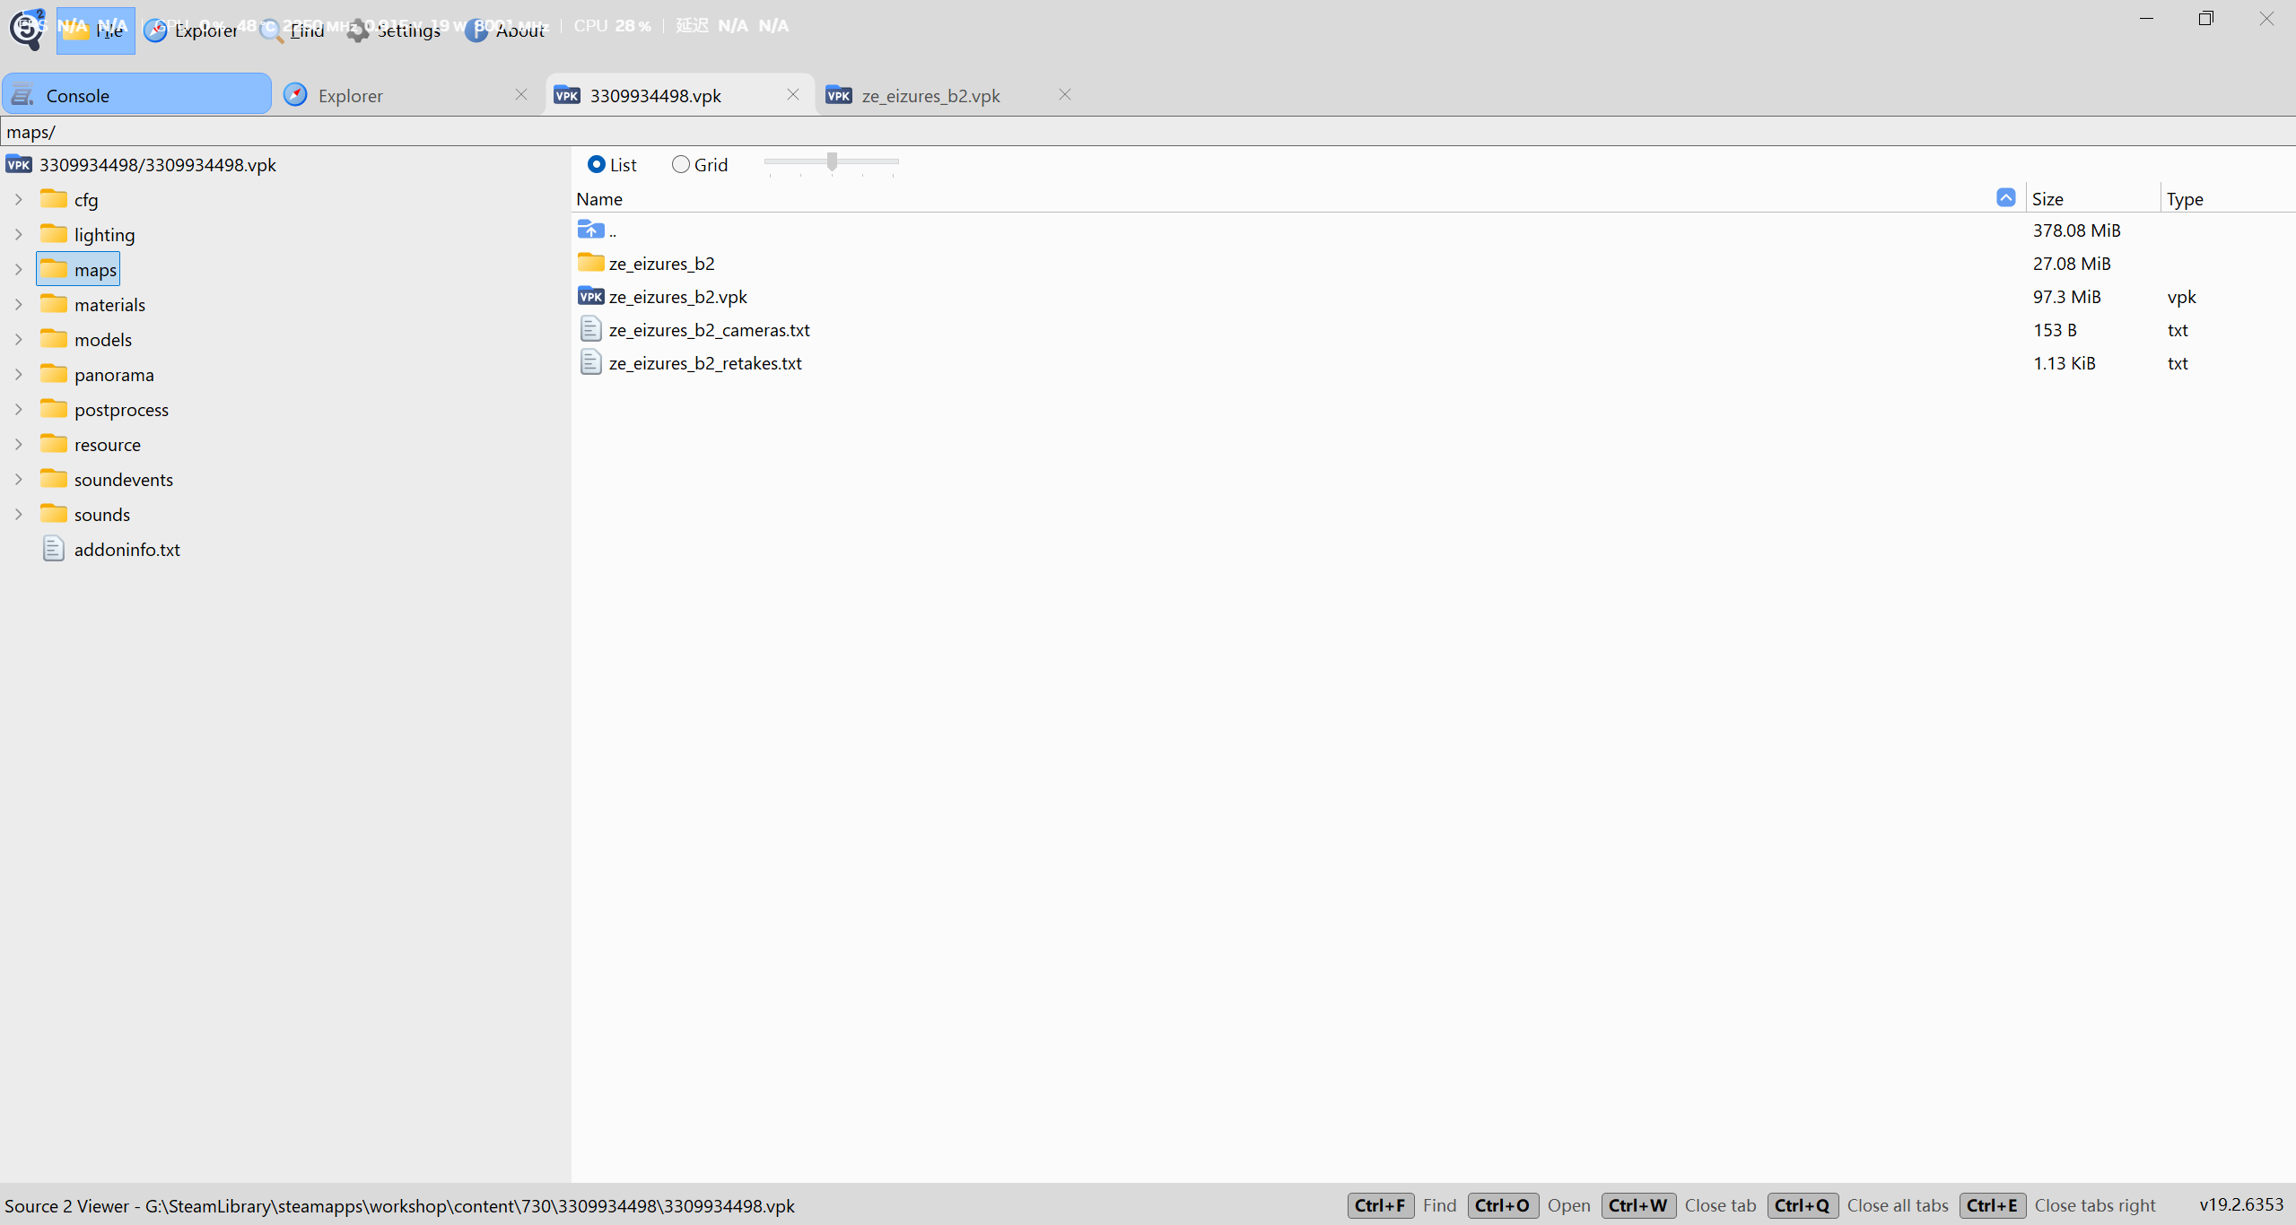2296x1225 pixels.
Task: Select the 3309934498/3309934498.vpk root node
Action: click(x=158, y=165)
